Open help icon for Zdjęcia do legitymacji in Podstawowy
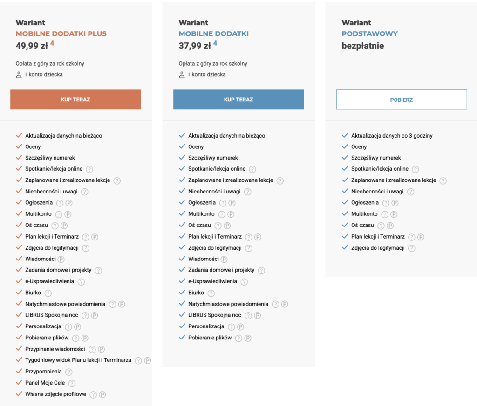This screenshot has height=406, width=477. click(x=412, y=248)
